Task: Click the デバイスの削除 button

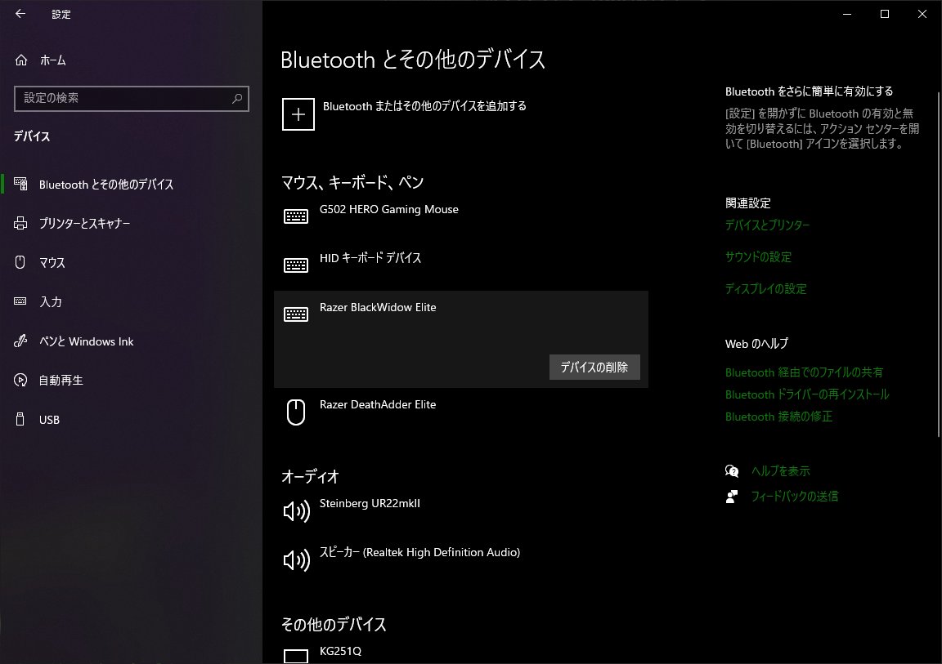Action: [594, 367]
